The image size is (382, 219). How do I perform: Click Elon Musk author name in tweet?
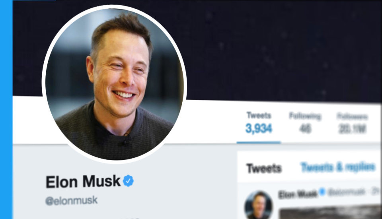click(298, 194)
